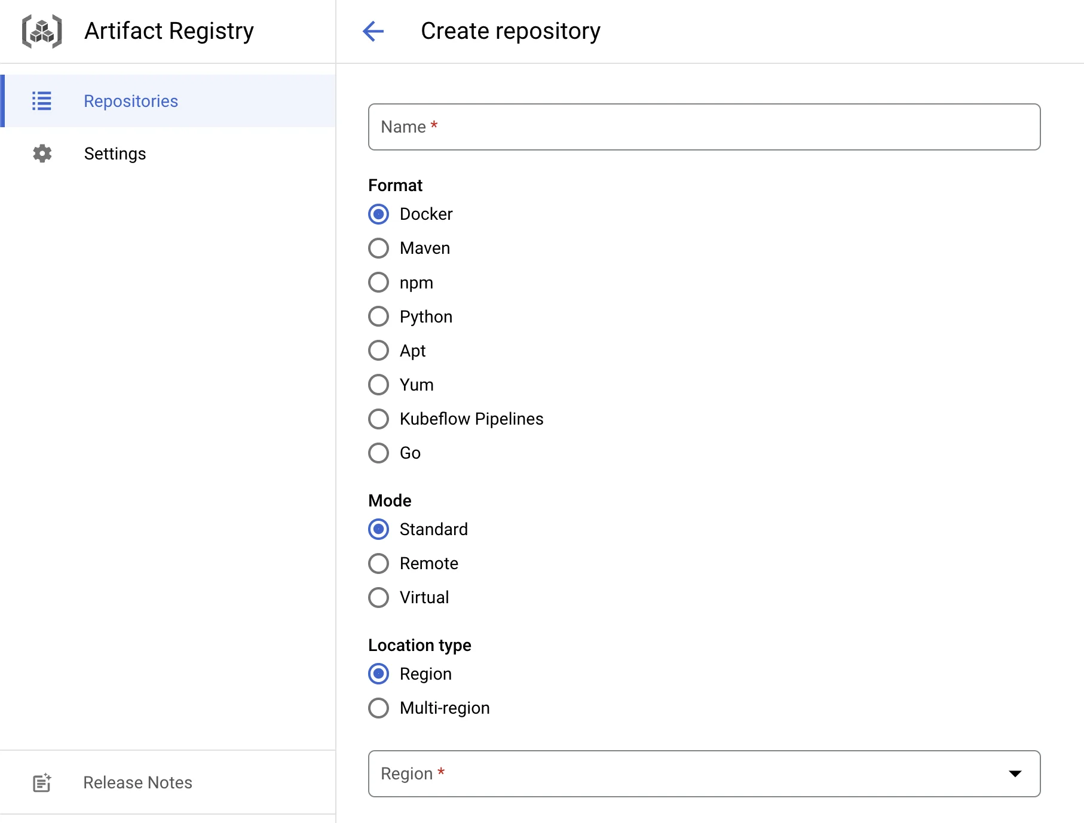Viewport: 1084px width, 823px height.
Task: Click the Format section label
Action: 395,185
